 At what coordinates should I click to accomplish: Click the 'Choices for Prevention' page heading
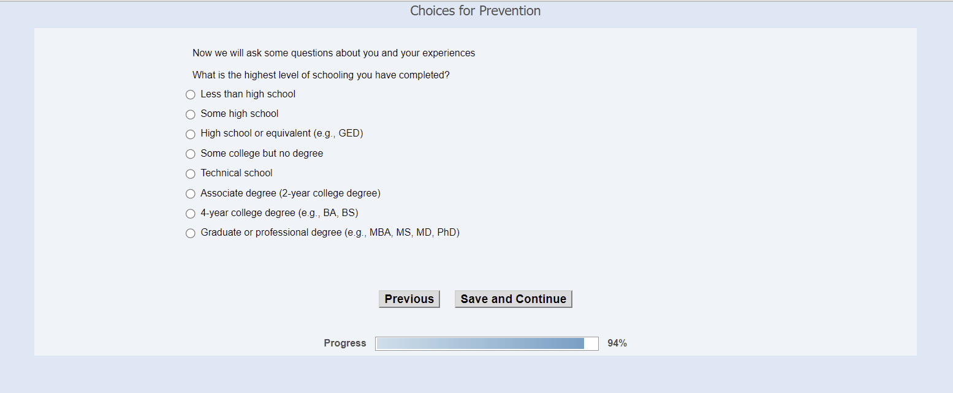[x=475, y=11]
